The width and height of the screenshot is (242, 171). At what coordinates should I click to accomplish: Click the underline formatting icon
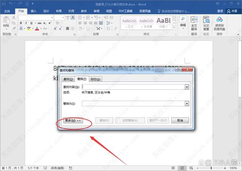[x=31, y=23]
